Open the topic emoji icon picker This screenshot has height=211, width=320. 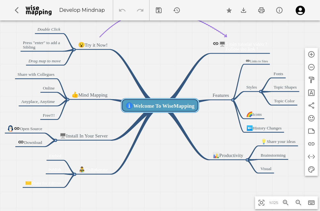[311, 118]
